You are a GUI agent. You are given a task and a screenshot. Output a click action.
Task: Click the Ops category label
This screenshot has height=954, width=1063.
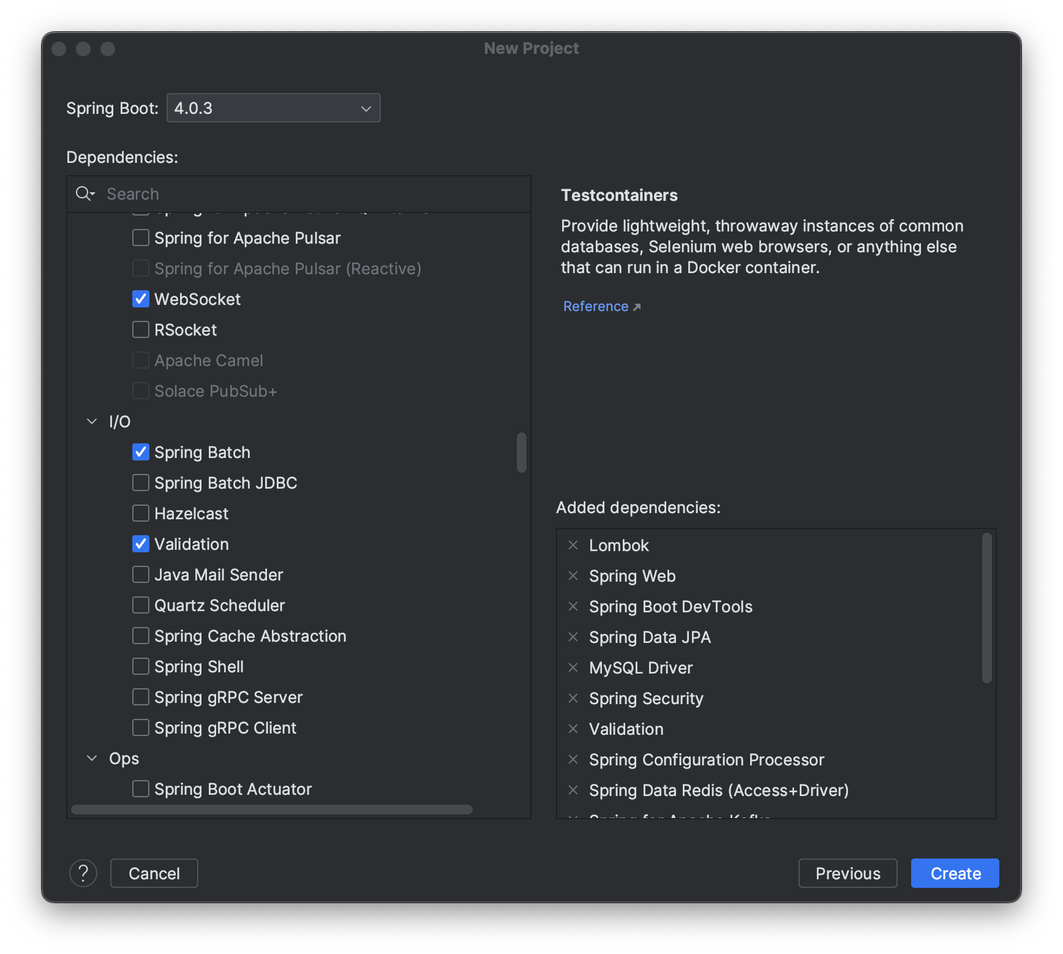point(124,759)
